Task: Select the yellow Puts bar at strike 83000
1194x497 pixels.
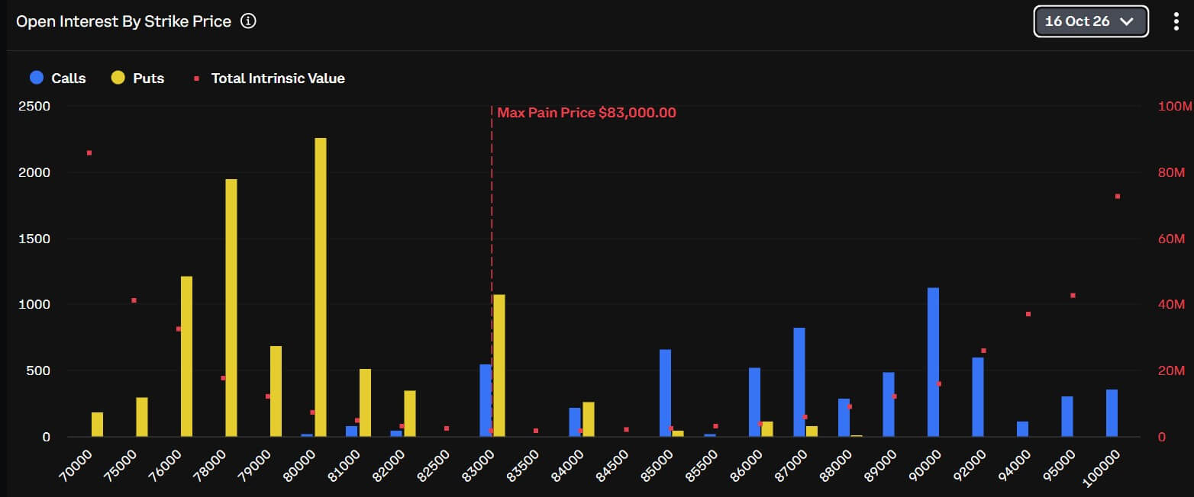Action: (499, 366)
